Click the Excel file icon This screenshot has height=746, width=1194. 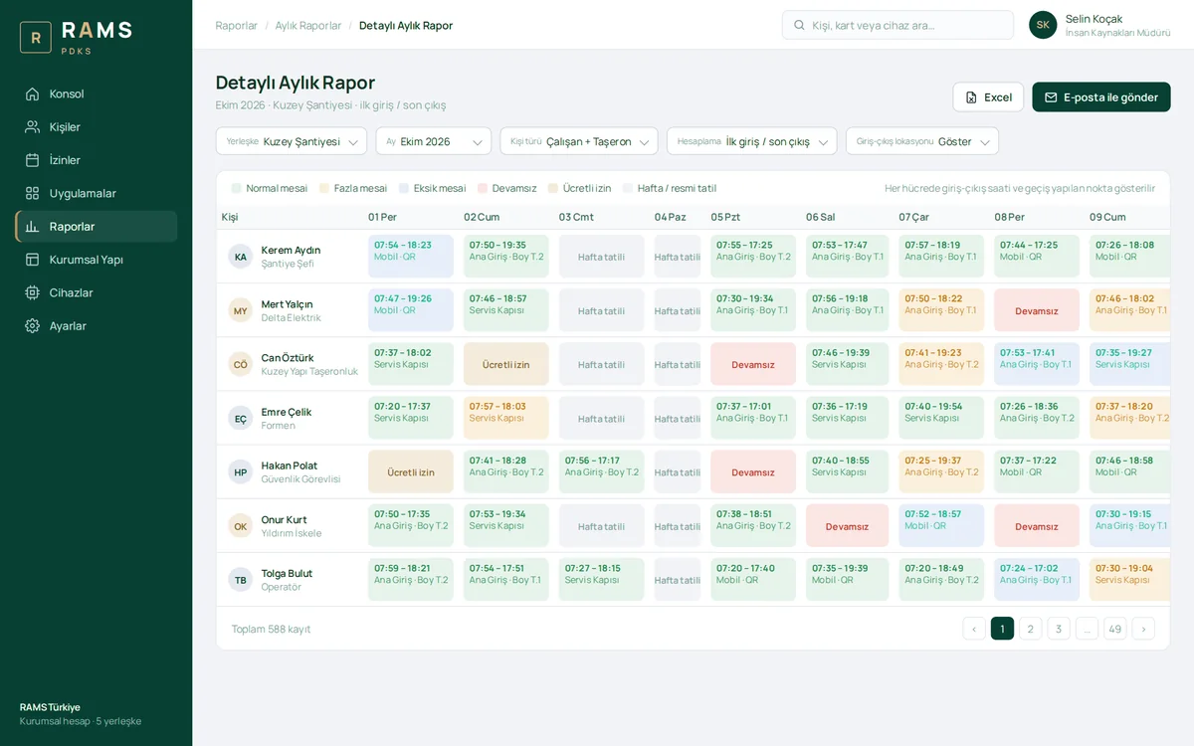coord(971,97)
